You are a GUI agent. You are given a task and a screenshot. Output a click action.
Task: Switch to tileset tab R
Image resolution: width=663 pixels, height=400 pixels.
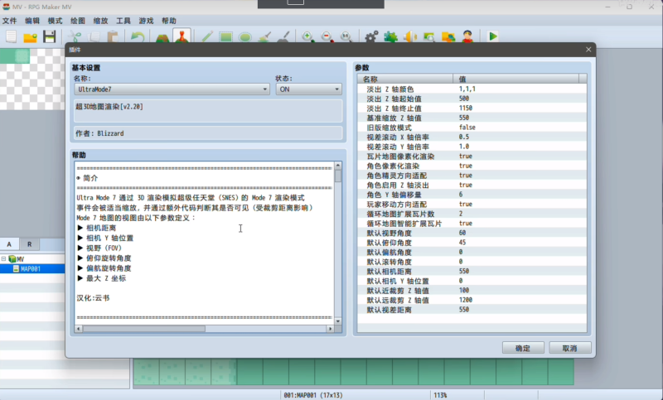(x=29, y=244)
